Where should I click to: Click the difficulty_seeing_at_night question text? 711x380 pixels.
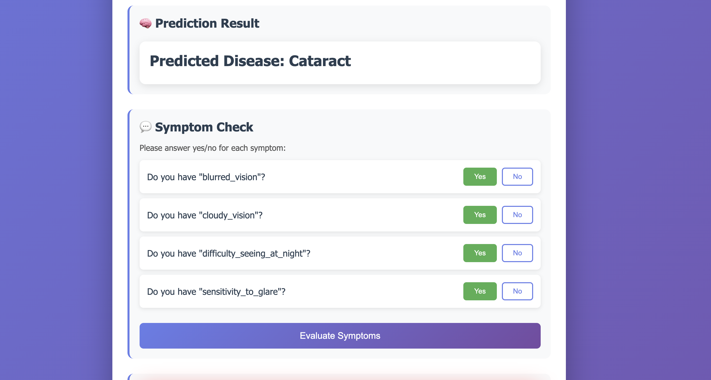click(x=229, y=253)
